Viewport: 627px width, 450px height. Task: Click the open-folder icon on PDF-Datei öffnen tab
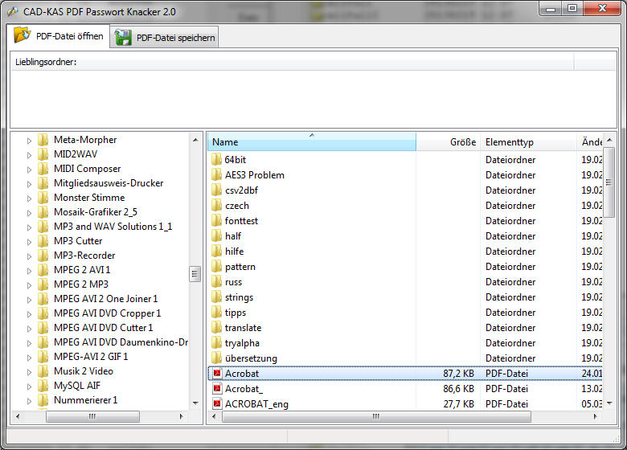tap(22, 36)
